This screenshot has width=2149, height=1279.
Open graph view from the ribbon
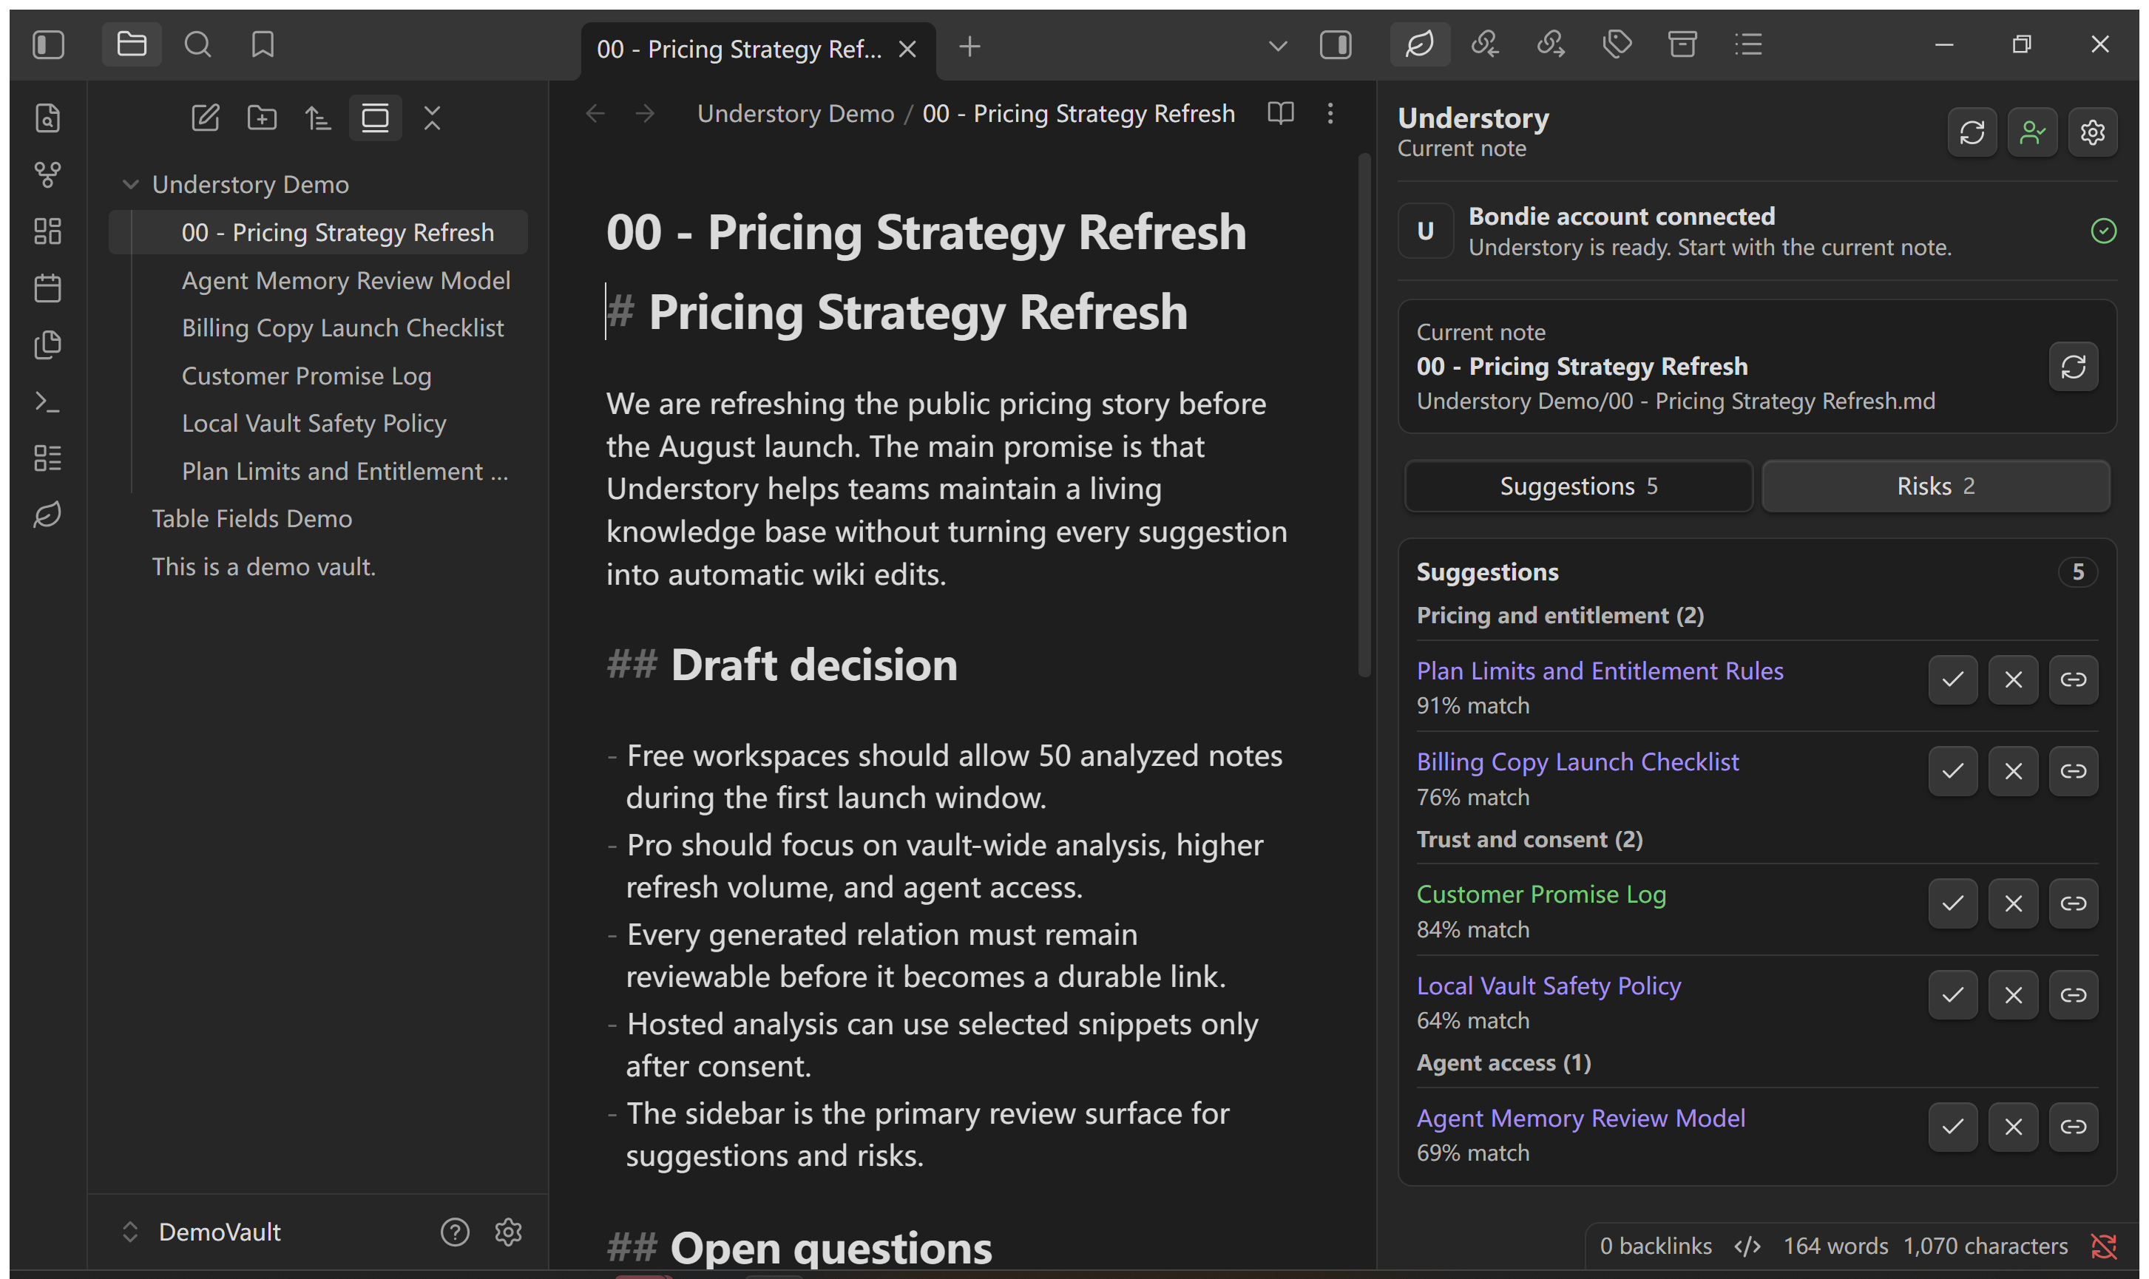[x=48, y=174]
